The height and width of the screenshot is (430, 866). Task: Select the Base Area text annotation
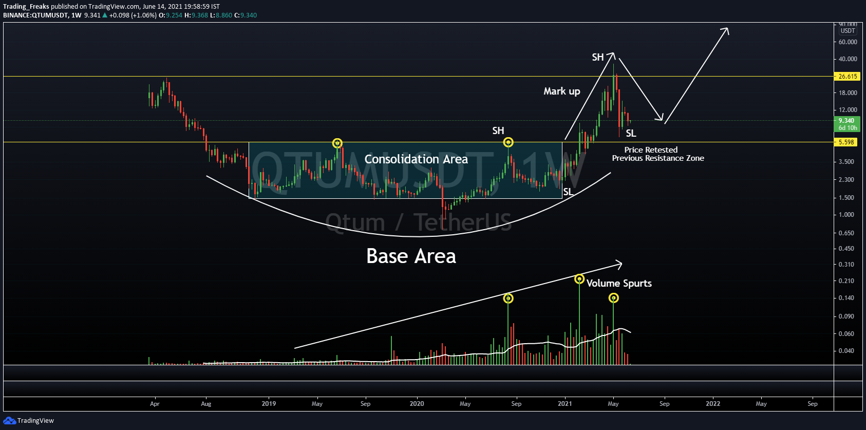coord(411,256)
